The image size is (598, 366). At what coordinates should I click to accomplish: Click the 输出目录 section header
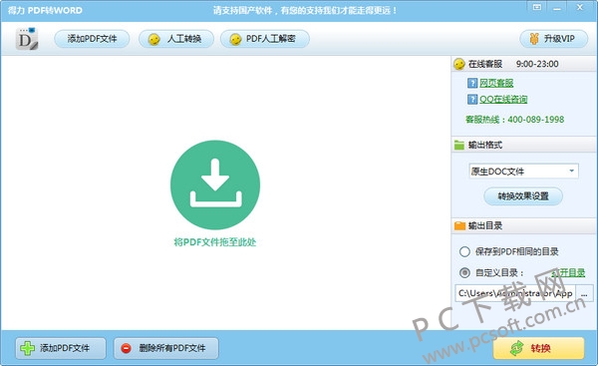coord(524,226)
